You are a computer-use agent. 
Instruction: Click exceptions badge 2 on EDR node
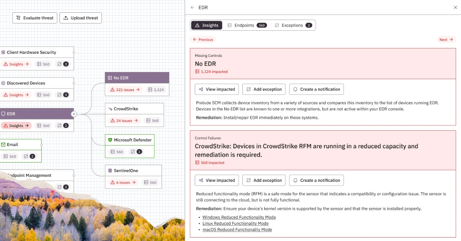[x=63, y=126]
